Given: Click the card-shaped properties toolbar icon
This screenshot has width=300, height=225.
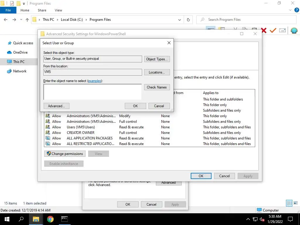Looking at the screenshot, I should point(282,30).
